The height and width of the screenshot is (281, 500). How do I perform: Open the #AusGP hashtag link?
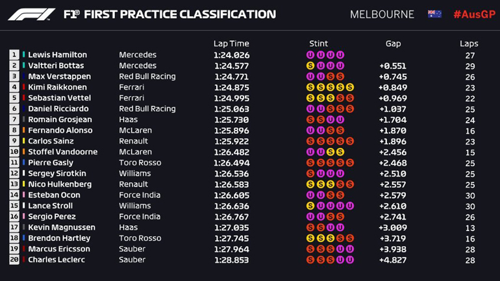tap(475, 14)
